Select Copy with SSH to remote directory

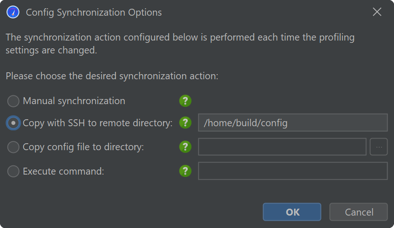[x=13, y=123]
